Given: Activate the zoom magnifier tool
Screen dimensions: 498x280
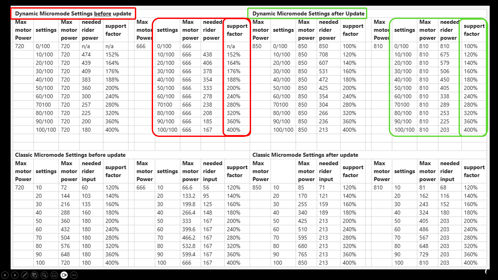Looking at the screenshot, I should click(44, 275).
